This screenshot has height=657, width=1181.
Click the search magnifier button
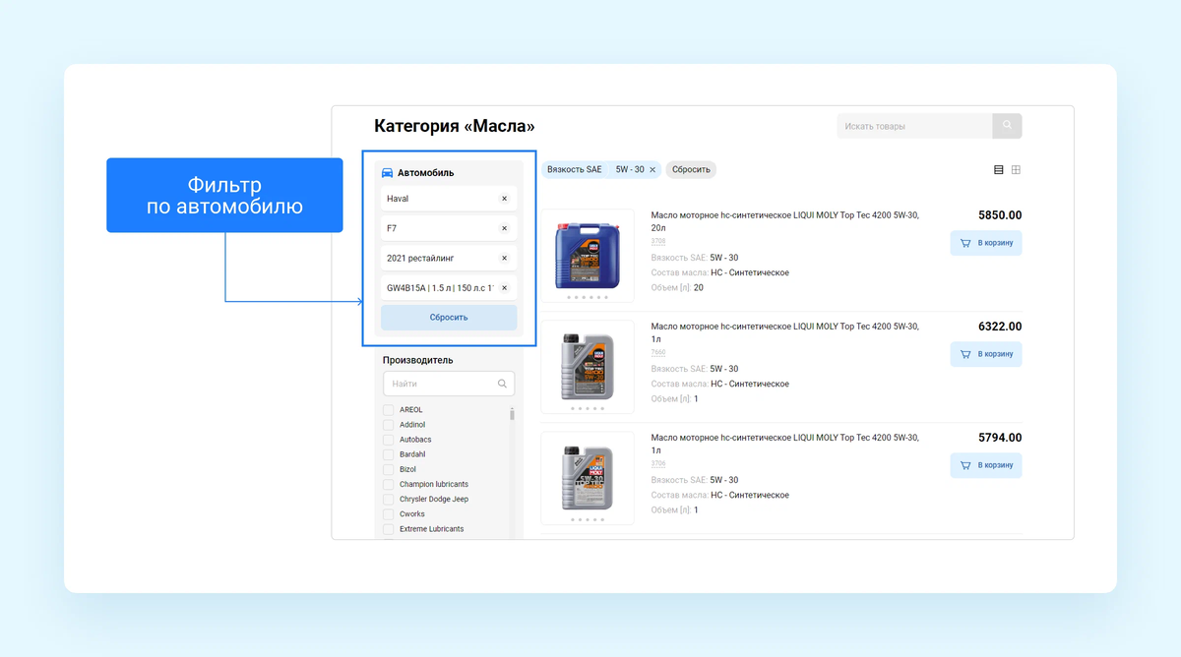click(1007, 126)
